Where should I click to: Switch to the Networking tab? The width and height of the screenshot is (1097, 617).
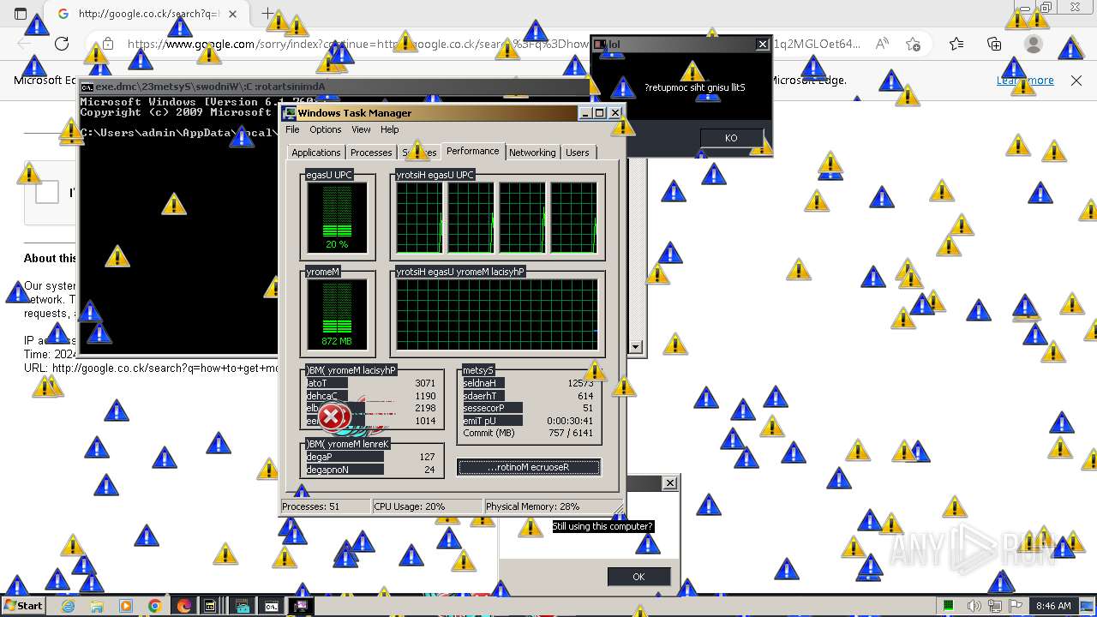[x=532, y=153]
